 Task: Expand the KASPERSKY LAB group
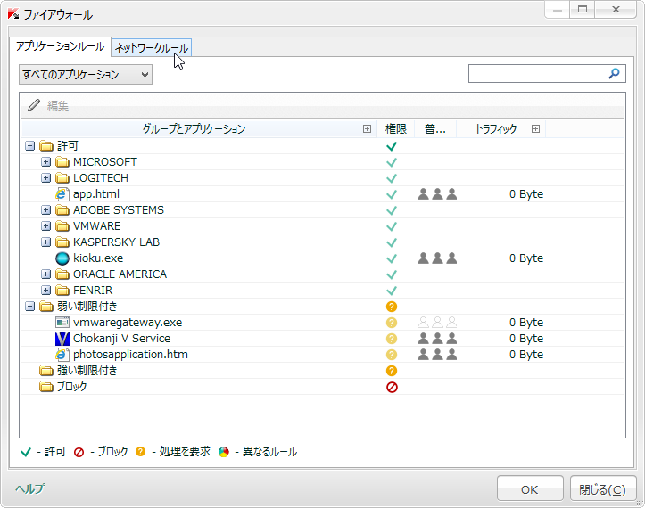click(x=46, y=242)
